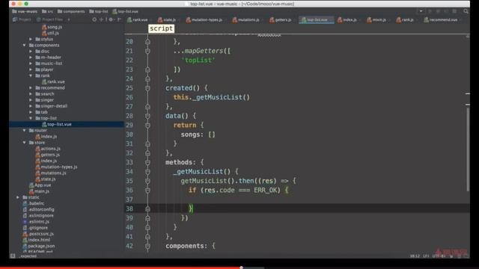The height and width of the screenshot is (269, 479).
Task: Toggle code fold marker on line 42
Action: (147, 246)
